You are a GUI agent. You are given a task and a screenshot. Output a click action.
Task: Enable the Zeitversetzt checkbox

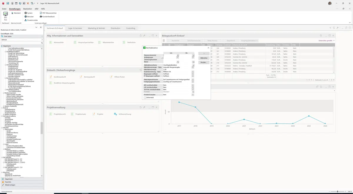pyautogui.click(x=145, y=98)
